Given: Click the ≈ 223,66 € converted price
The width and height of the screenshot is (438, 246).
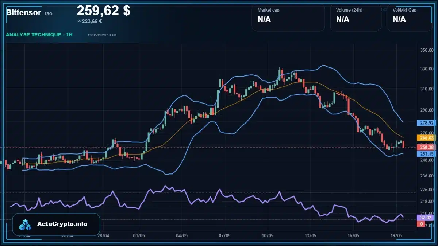Looking at the screenshot, I should 90,21.
